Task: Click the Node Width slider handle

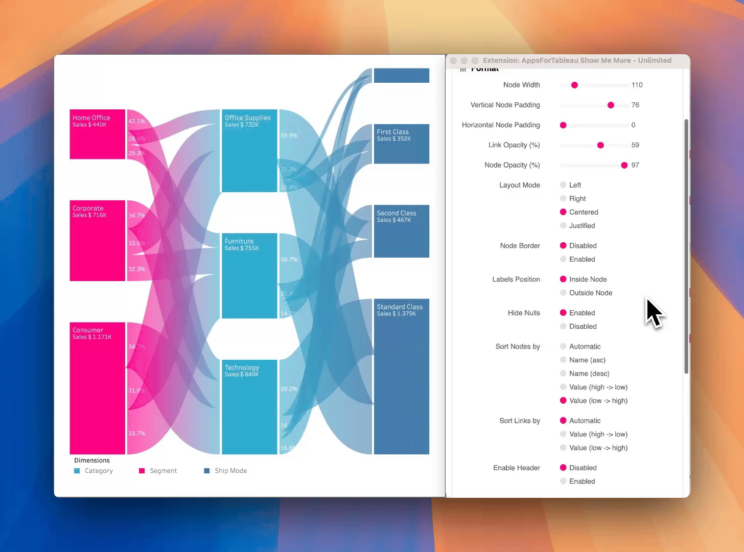Action: pyautogui.click(x=574, y=85)
